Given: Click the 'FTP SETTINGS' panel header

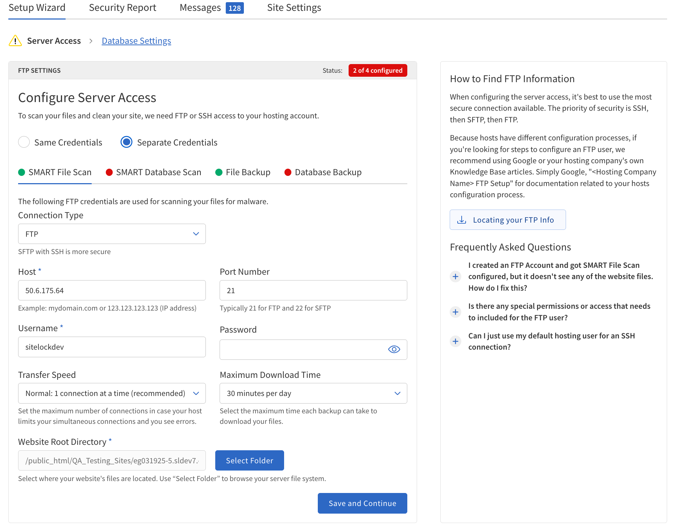Looking at the screenshot, I should [x=39, y=71].
